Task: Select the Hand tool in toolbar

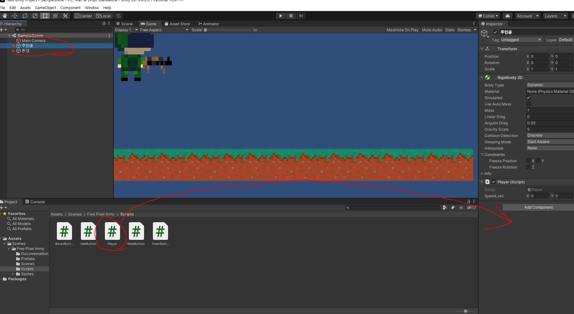Action: (x=5, y=16)
